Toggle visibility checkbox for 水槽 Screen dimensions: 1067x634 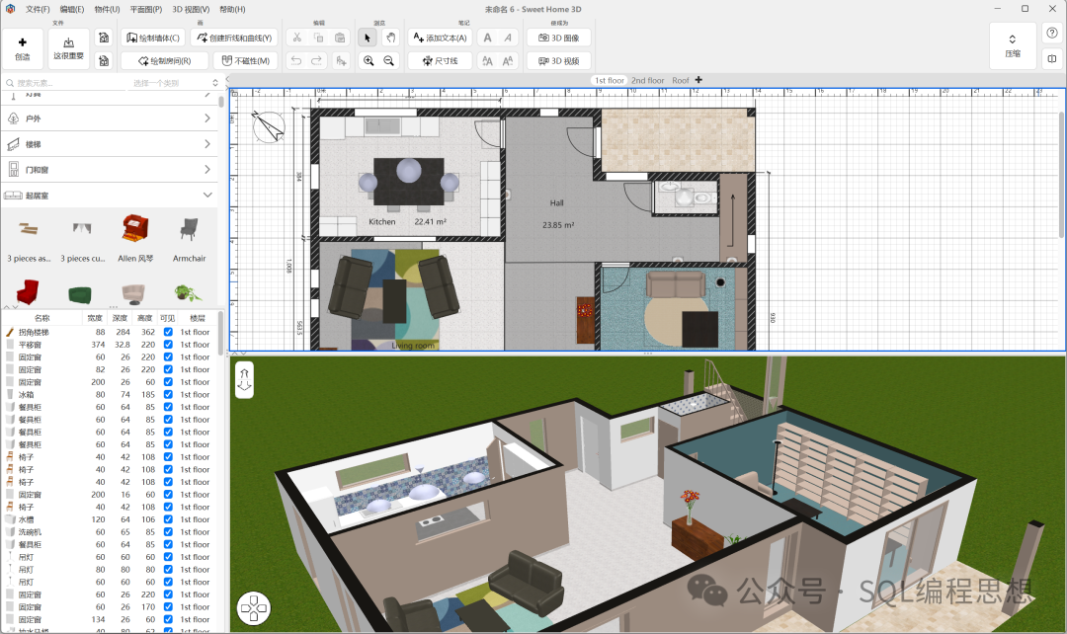[168, 519]
